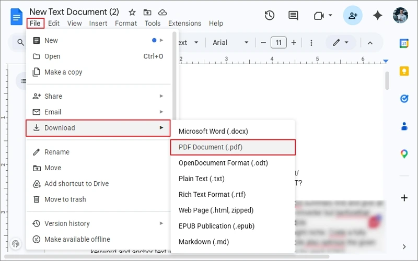Image resolution: width=418 pixels, height=261 pixels.
Task: Open the View menu
Action: [74, 23]
